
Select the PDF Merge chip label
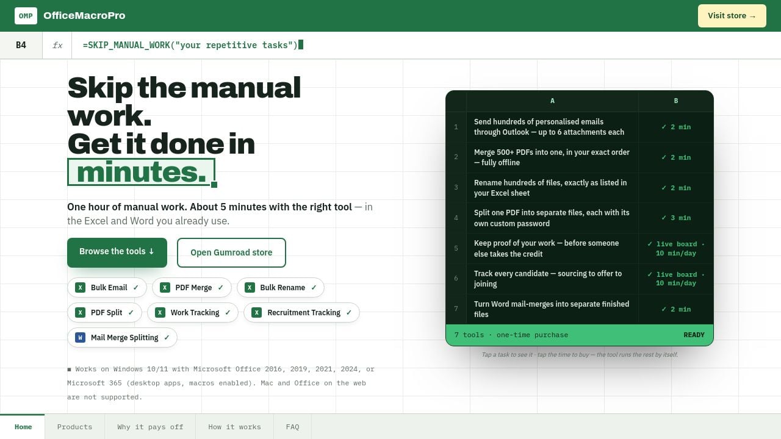[194, 288]
